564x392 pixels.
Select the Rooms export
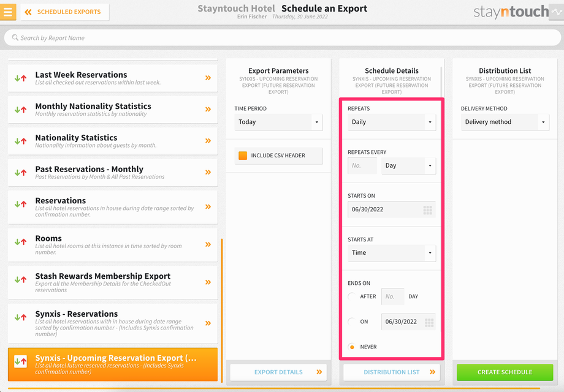click(x=113, y=244)
